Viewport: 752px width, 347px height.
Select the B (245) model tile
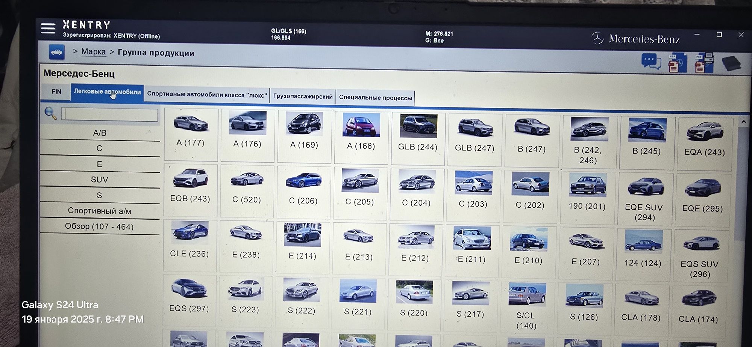click(647, 143)
